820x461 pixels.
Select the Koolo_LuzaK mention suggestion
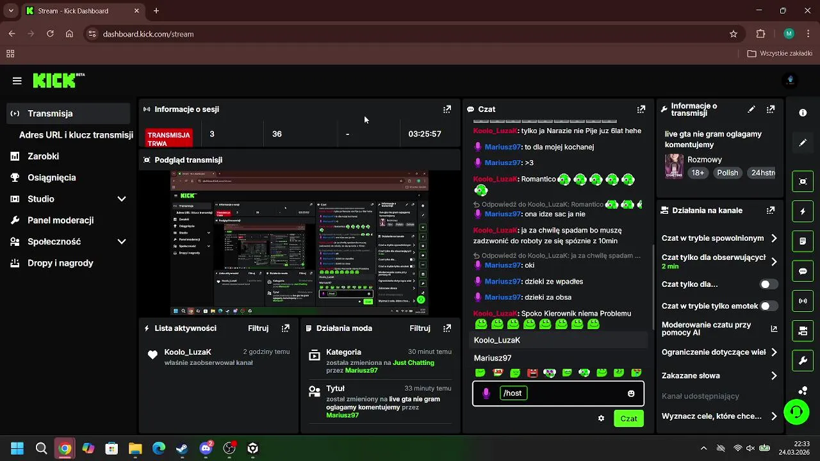(x=559, y=341)
